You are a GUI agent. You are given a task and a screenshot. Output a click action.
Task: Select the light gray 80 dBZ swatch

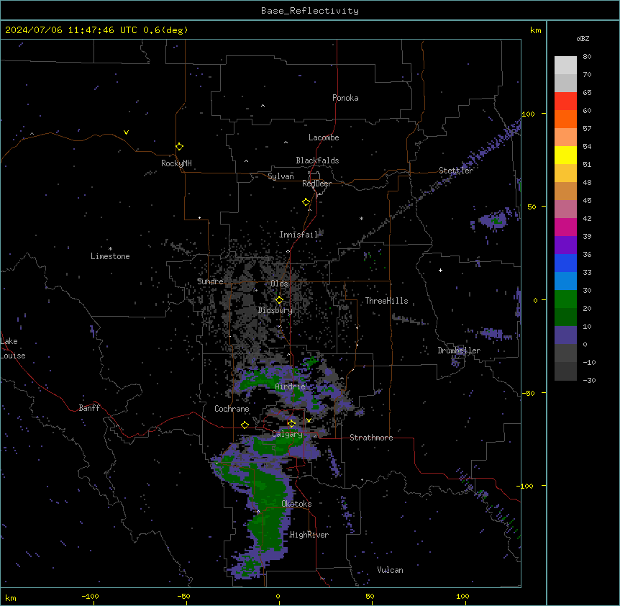[x=565, y=65]
